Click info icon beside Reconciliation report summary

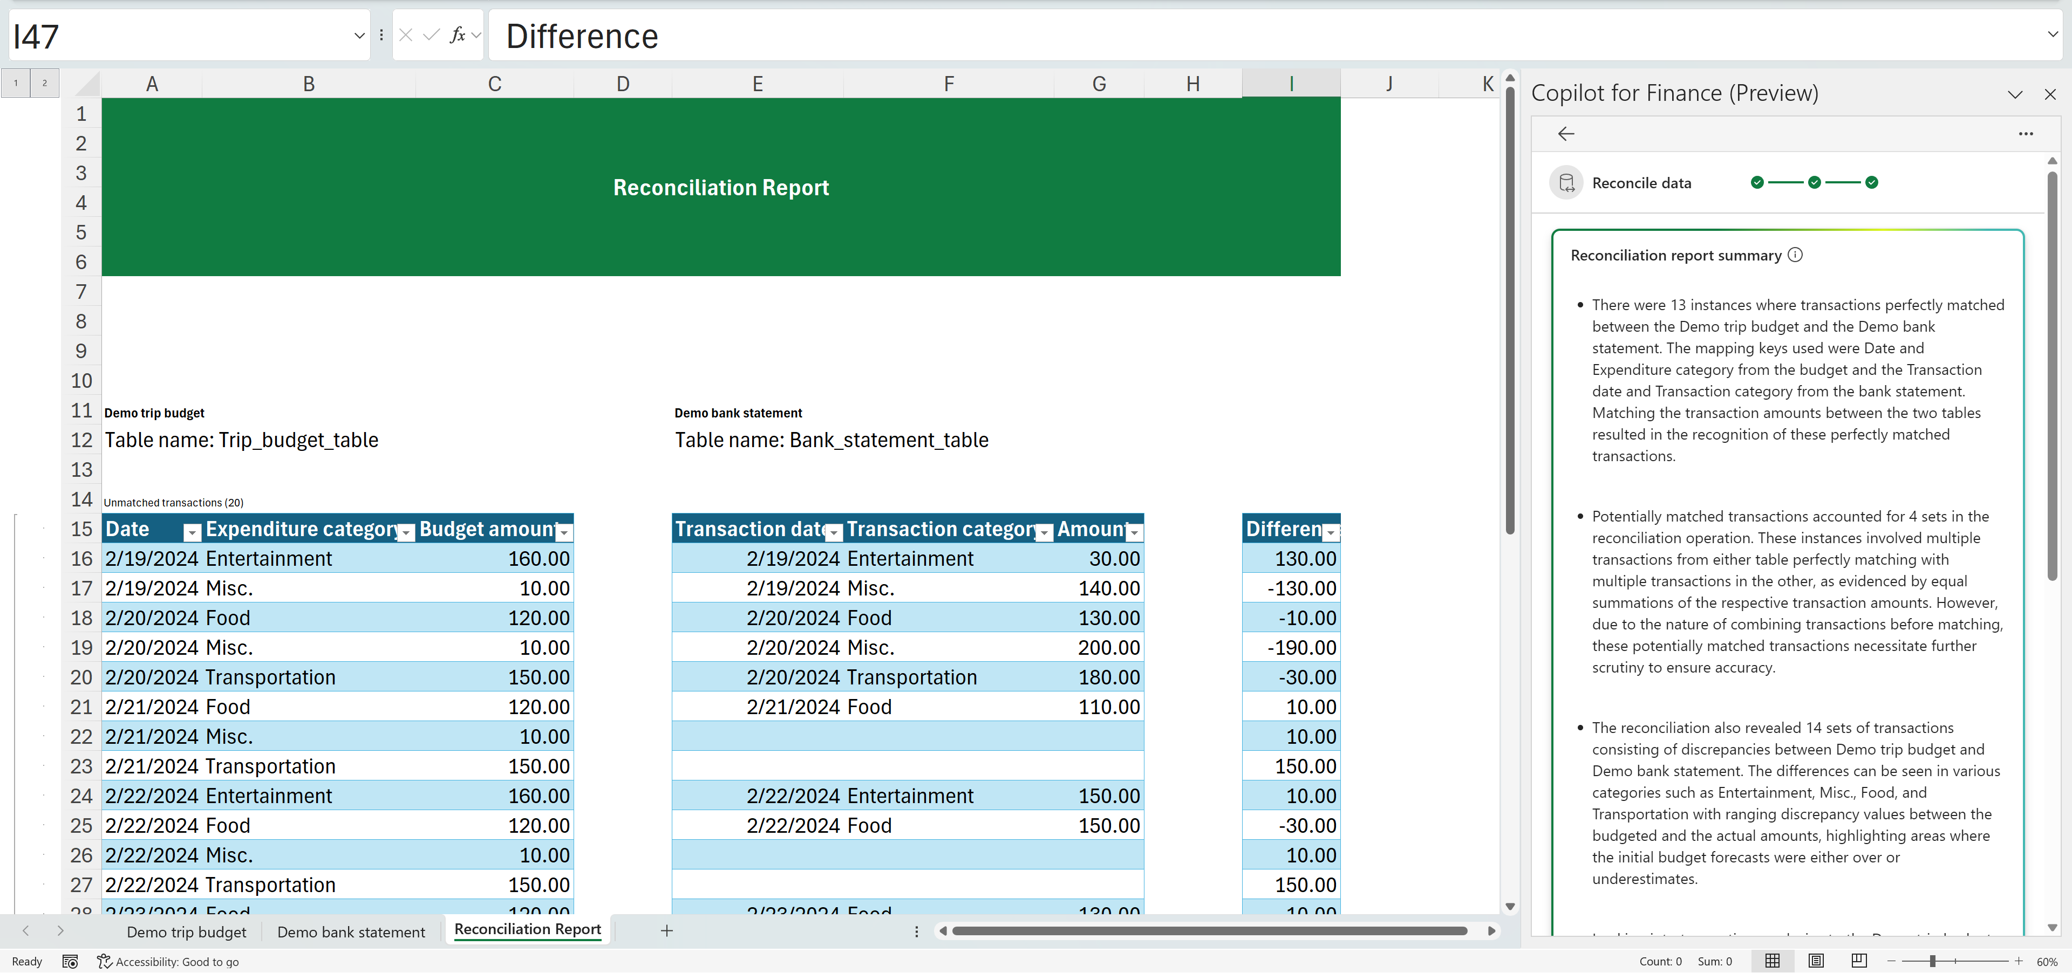tap(1795, 255)
